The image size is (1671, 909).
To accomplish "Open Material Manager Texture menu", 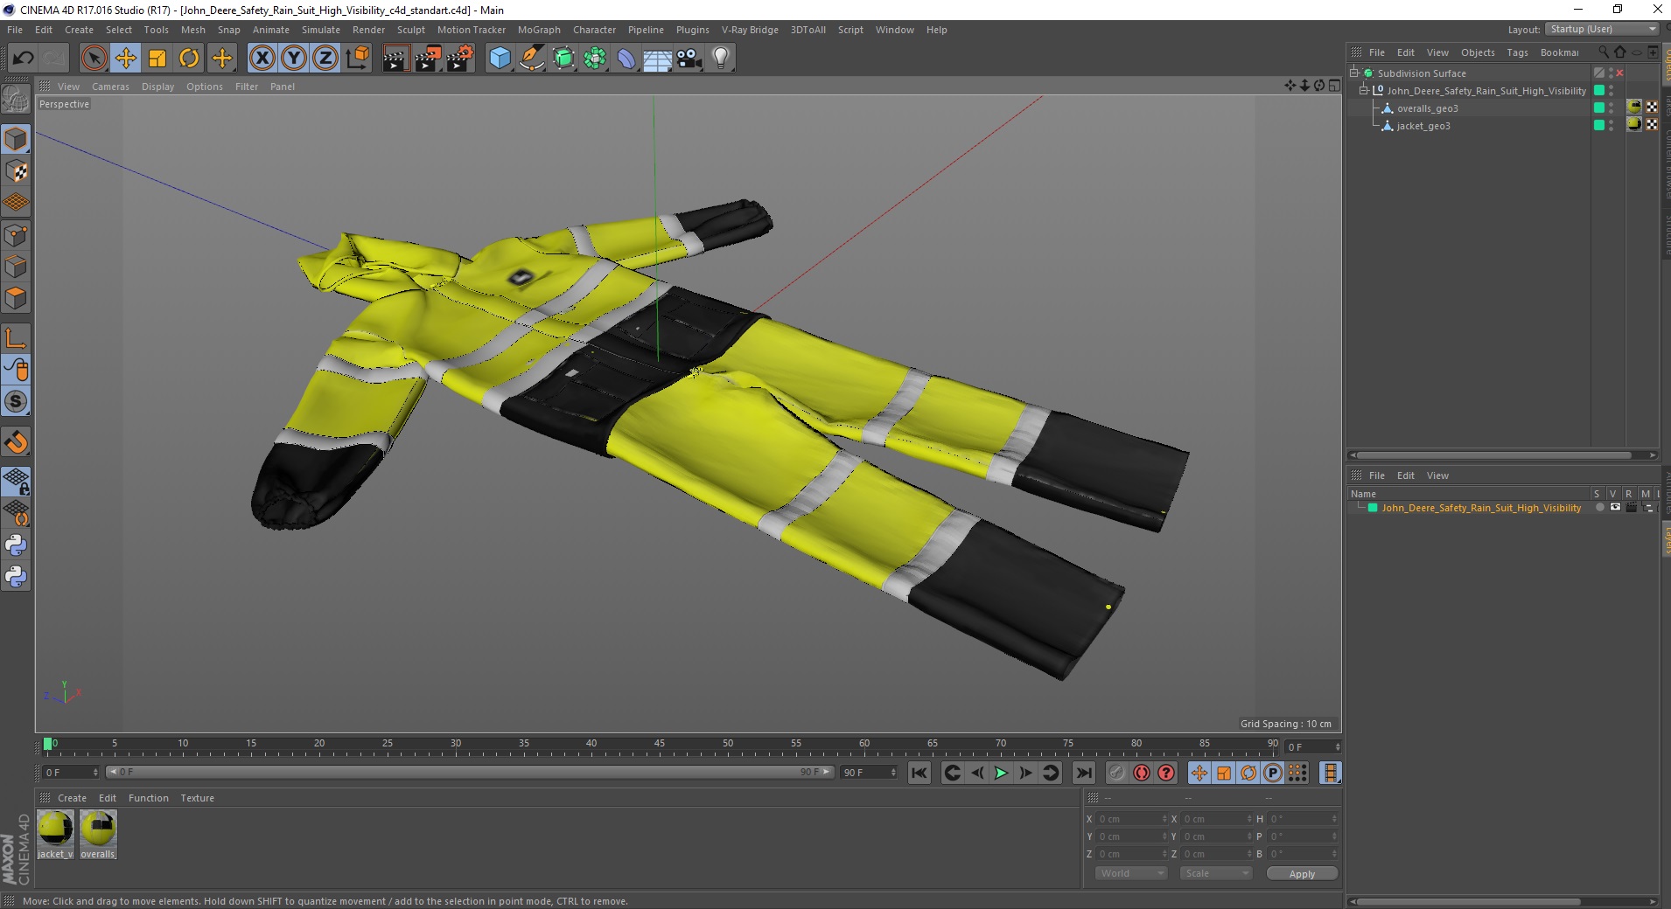I will point(197,798).
